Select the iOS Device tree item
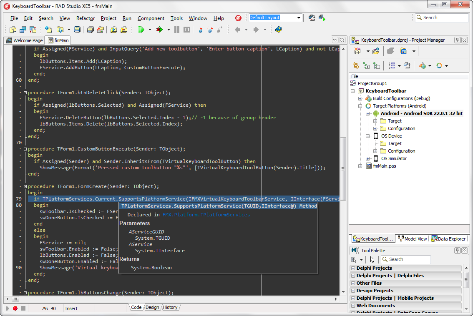This screenshot has height=316, width=473. (391, 136)
